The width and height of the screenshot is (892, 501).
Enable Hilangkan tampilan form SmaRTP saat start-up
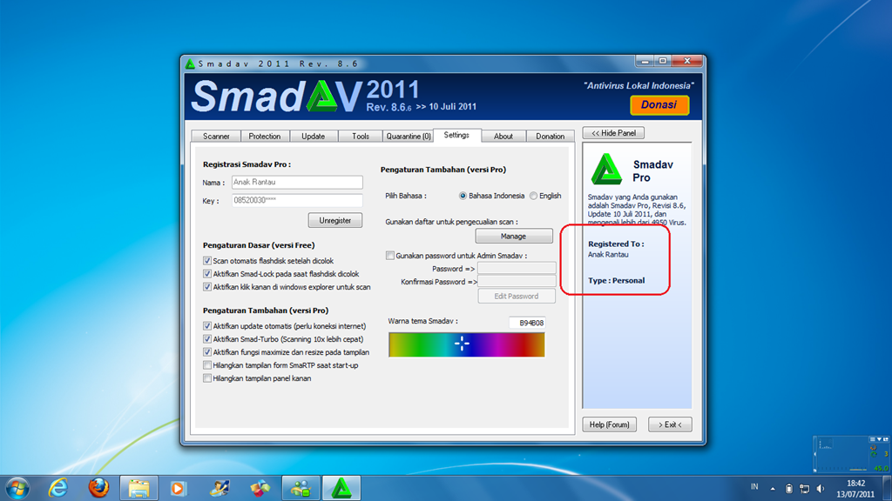click(x=207, y=365)
